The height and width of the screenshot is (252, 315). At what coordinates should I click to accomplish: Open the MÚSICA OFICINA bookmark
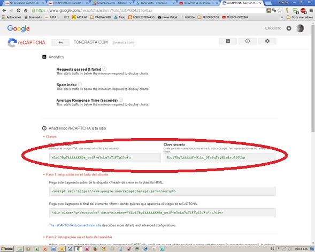pyautogui.click(x=235, y=17)
